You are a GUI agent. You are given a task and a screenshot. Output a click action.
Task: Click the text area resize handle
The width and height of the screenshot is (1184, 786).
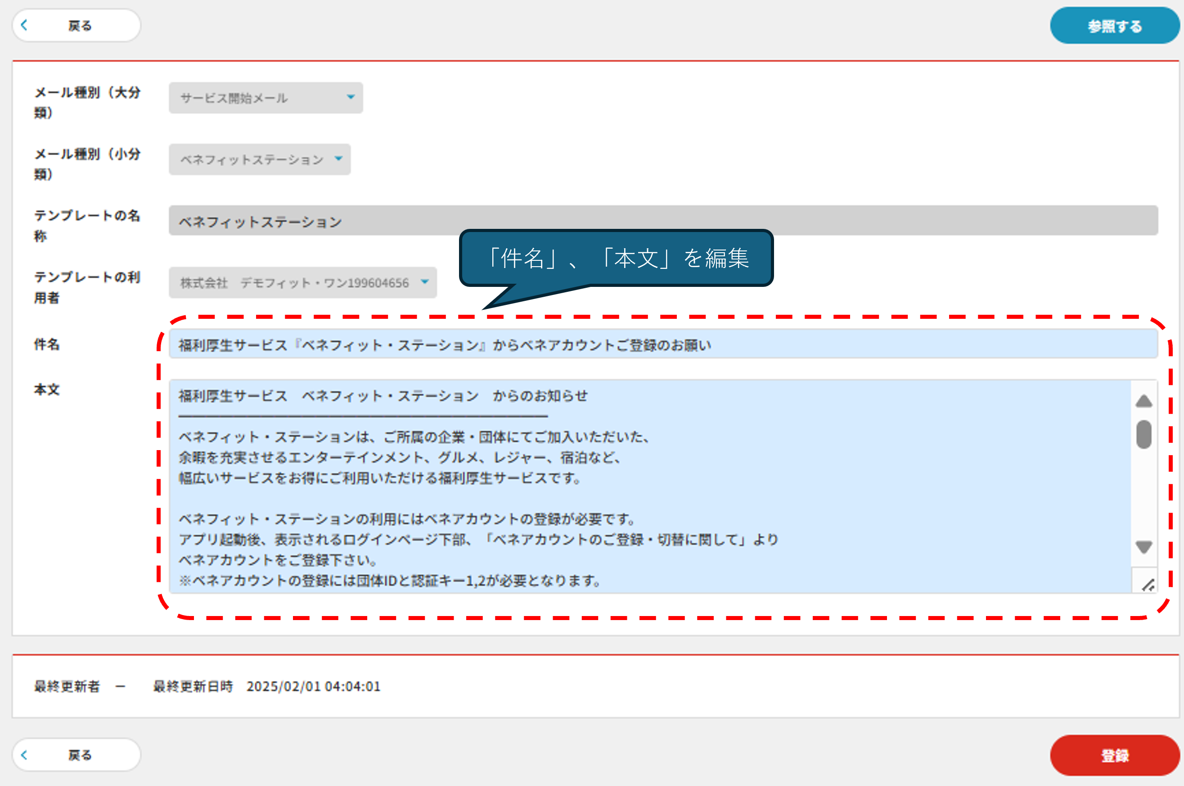1148,584
